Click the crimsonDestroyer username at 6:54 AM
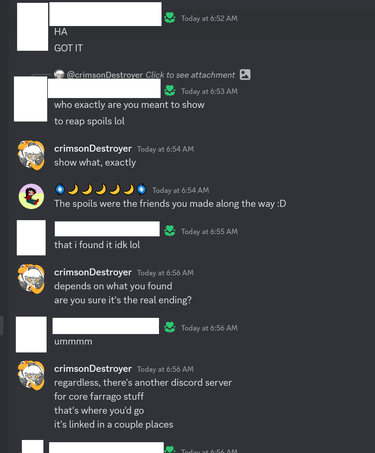This screenshot has height=453, width=375. tap(93, 148)
